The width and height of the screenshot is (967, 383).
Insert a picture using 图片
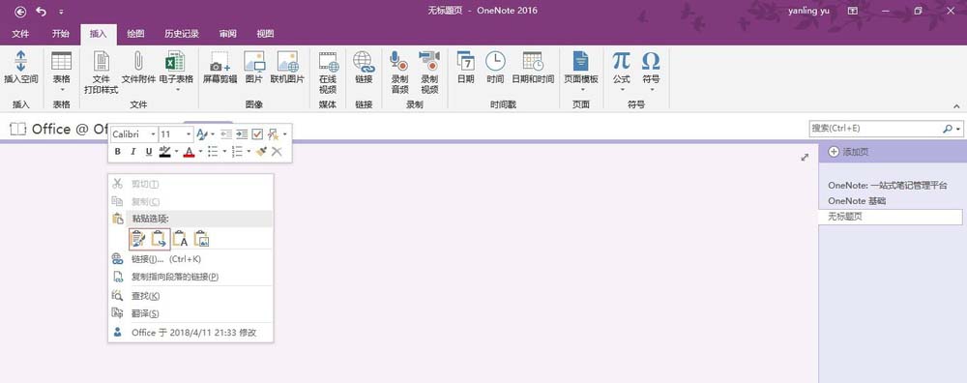point(254,68)
